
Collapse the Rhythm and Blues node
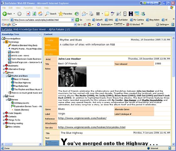pyautogui.click(x=7, y=76)
